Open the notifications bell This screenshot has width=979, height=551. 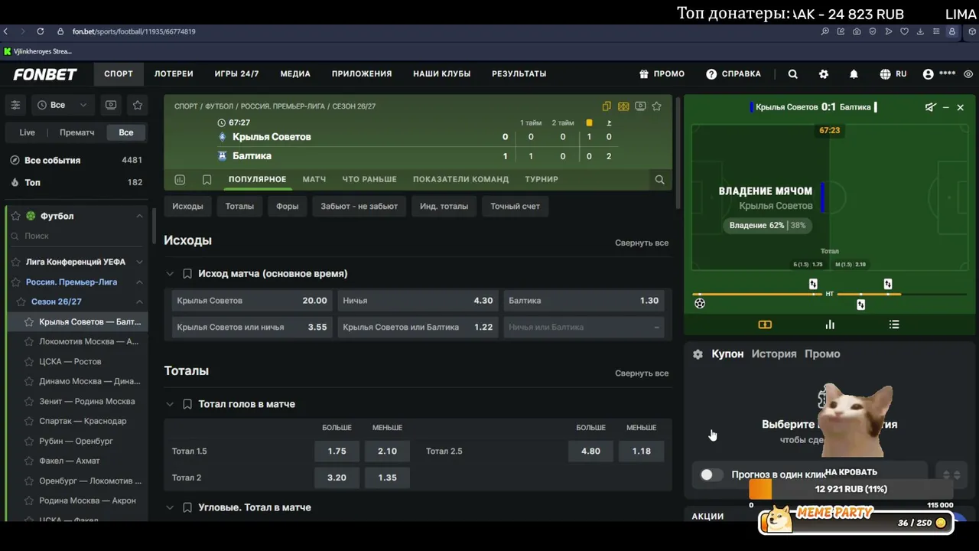click(x=854, y=74)
